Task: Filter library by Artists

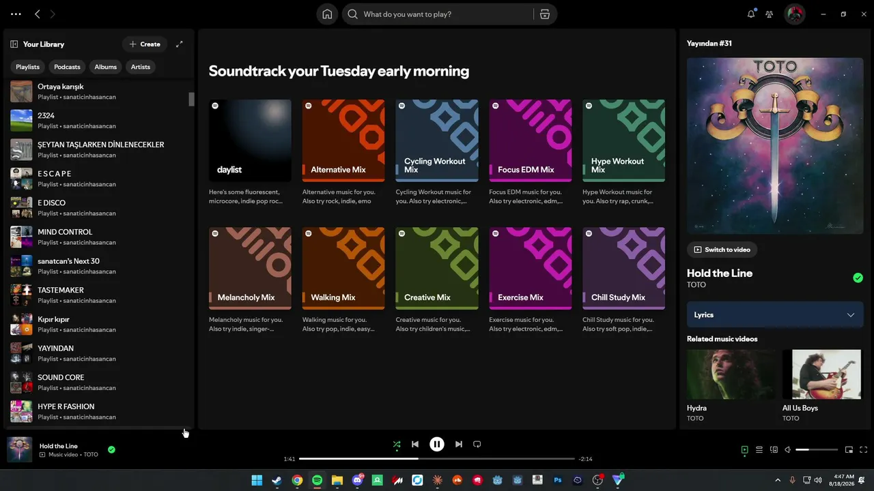Action: point(141,67)
